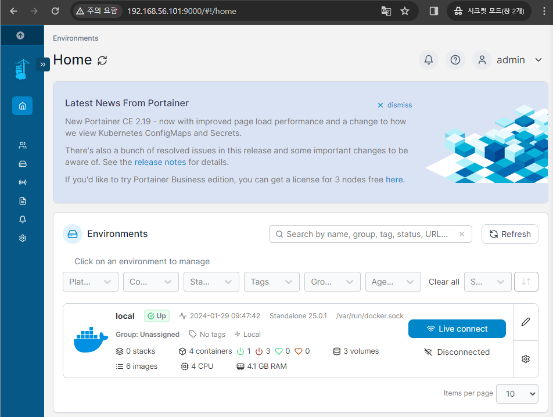Open the Agent version filter dropdown
The image size is (553, 417).
pos(393,282)
